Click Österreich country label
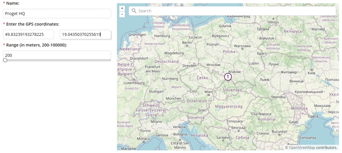The image size is (342, 153). (197, 101)
